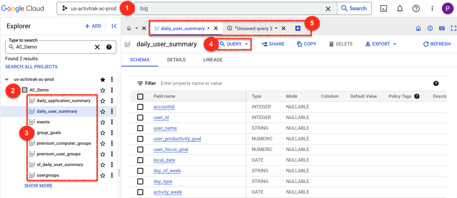Screen dimensions: 457x198
Task: Clear the AC_Demo explorer search
Action: tap(97, 47)
